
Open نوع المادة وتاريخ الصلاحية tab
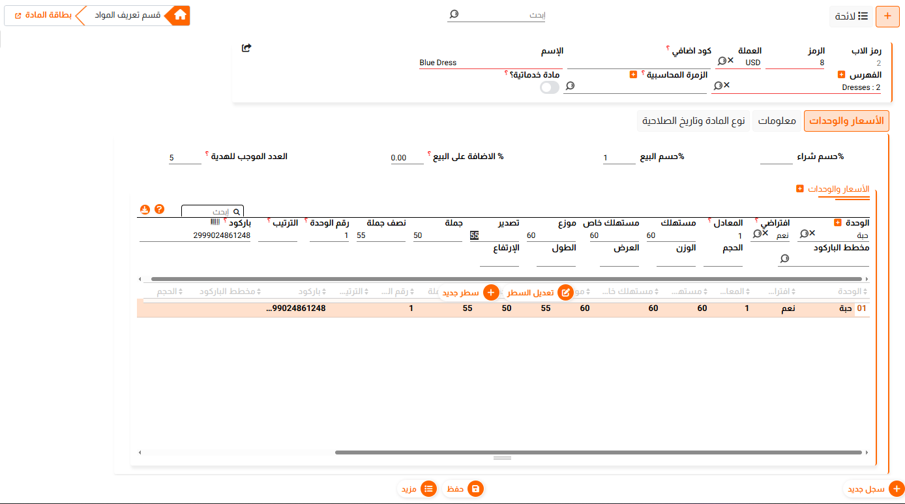(x=693, y=121)
